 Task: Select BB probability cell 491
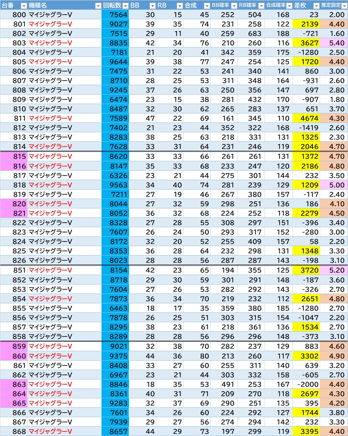[224, 384]
